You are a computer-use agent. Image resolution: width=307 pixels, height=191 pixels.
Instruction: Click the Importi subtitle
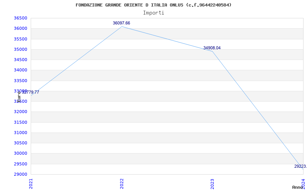point(153,13)
